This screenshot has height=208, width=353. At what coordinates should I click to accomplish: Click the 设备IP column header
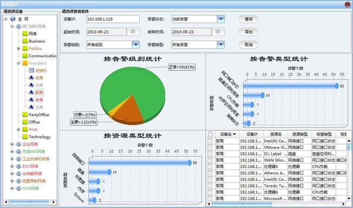[251, 134]
